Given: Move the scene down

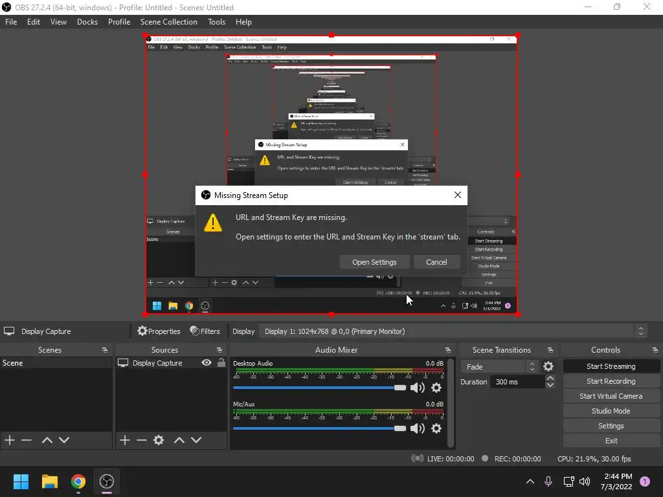Looking at the screenshot, I should 64,440.
